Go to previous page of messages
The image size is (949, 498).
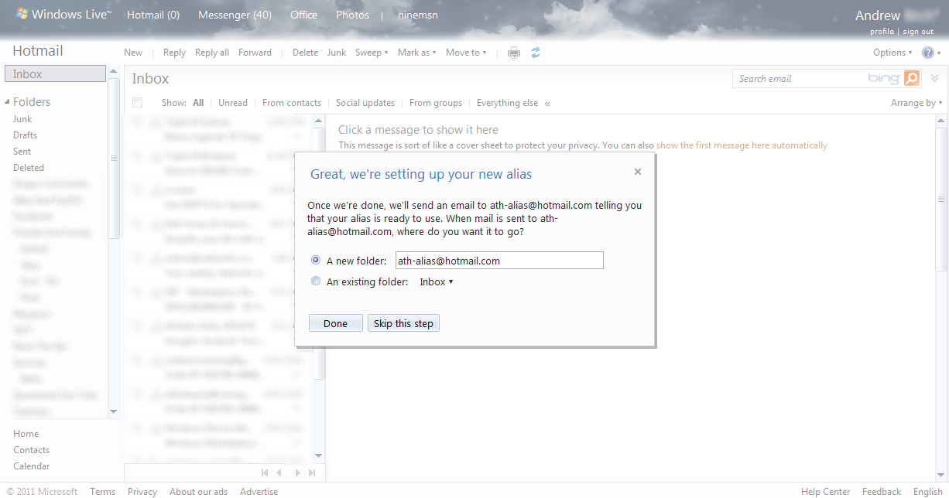point(279,472)
